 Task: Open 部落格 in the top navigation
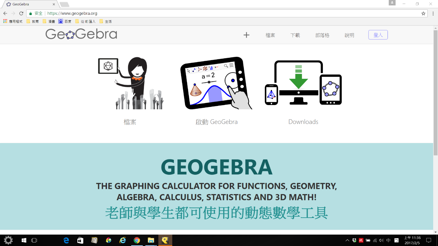tap(322, 35)
